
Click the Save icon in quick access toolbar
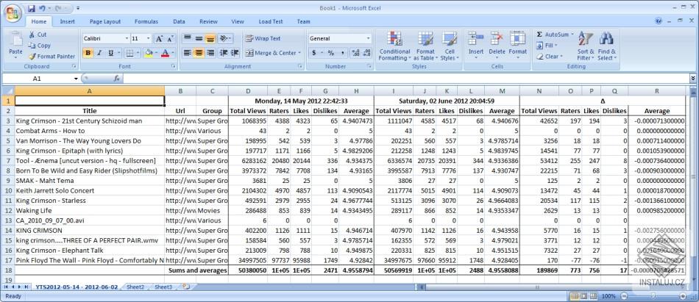(x=31, y=8)
